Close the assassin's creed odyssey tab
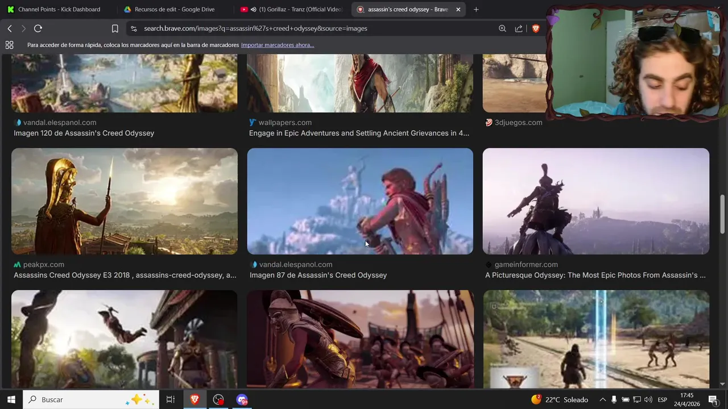 click(458, 9)
